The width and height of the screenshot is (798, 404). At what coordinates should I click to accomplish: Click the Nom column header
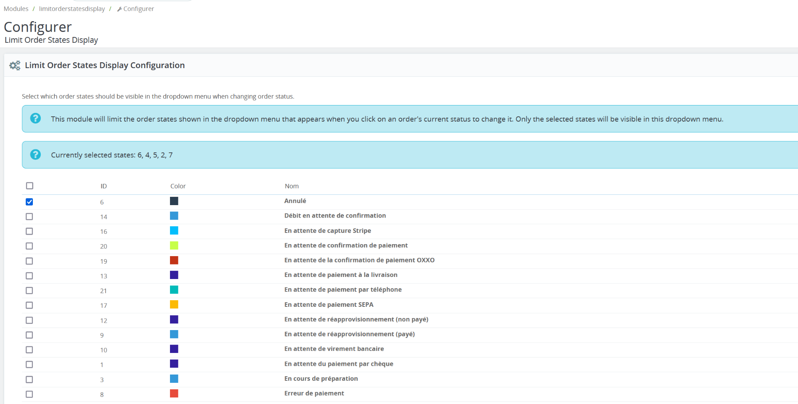[292, 186]
